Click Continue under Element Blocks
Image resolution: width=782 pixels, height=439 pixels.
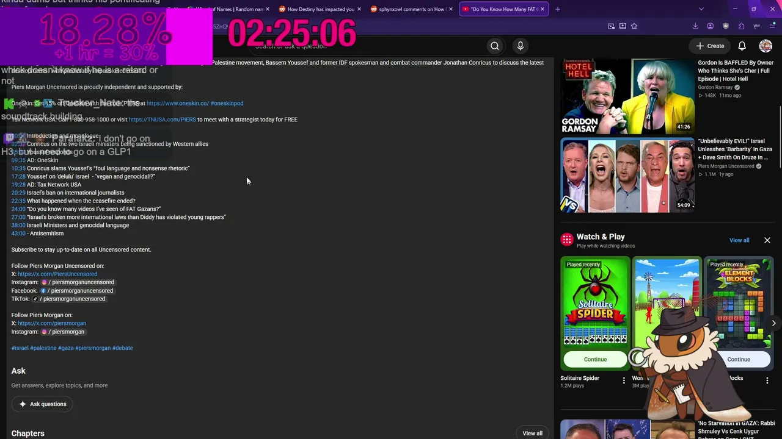tap(739, 359)
